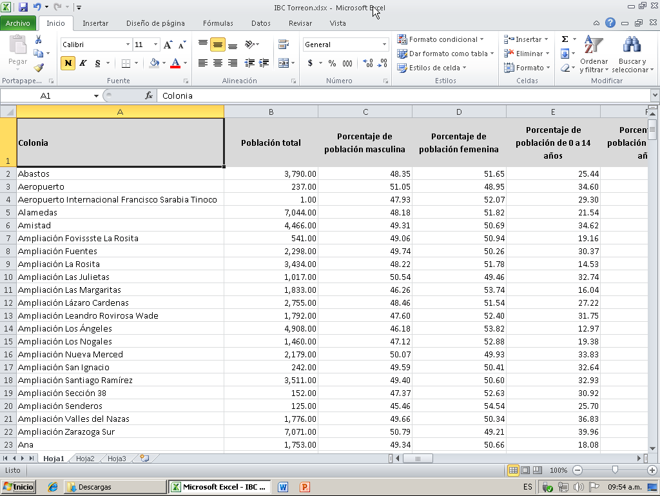Open the Archivo tab

[x=17, y=24]
